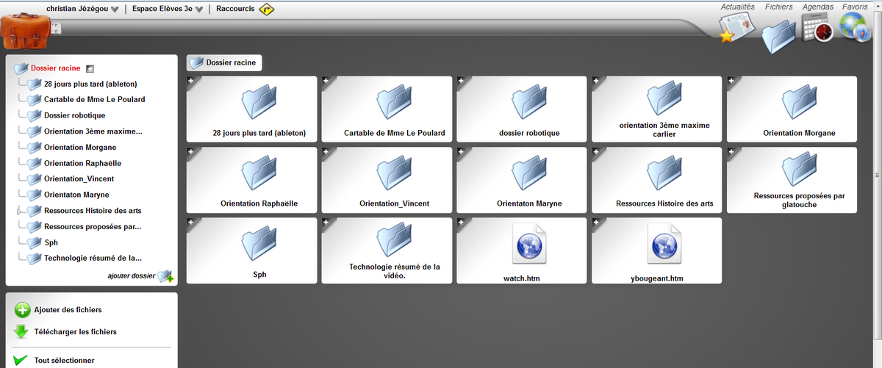Click the green plus Ajouter des fichiers icon

(x=23, y=310)
